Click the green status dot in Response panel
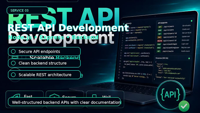 189,58
